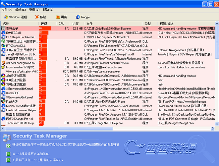Image resolution: width=219 pixels, height=166 pixels.
Task: Click the Windows 进程 toolbar icon
Action: coord(6,17)
